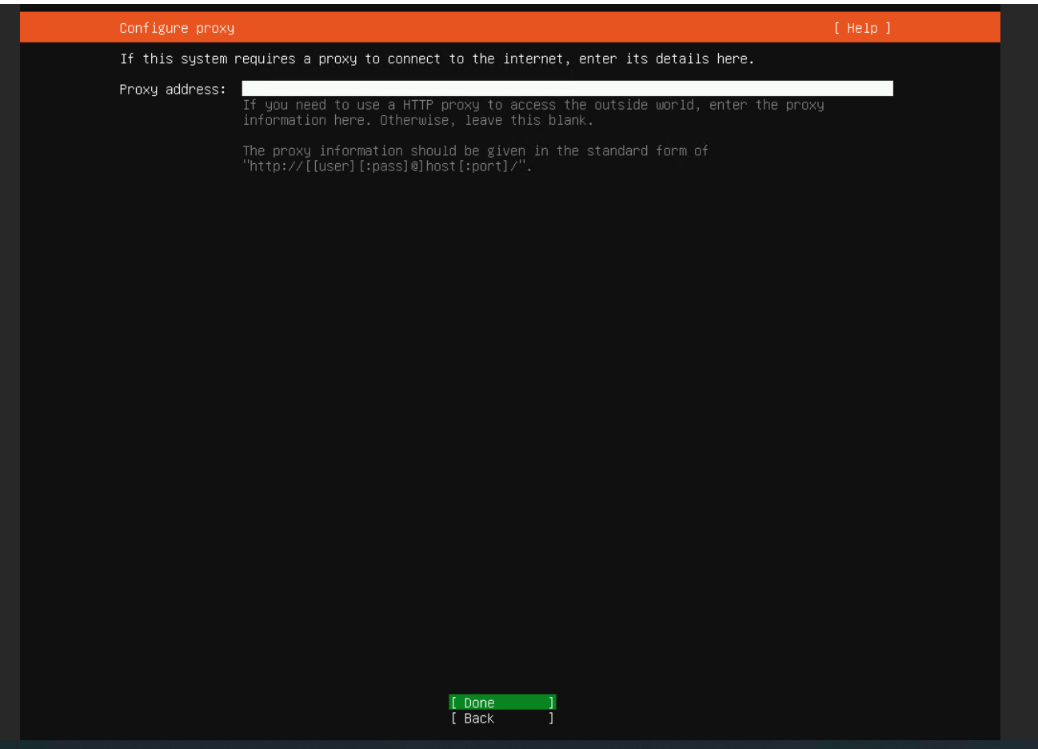Select the 'Proxy address:' field label

pyautogui.click(x=173, y=90)
